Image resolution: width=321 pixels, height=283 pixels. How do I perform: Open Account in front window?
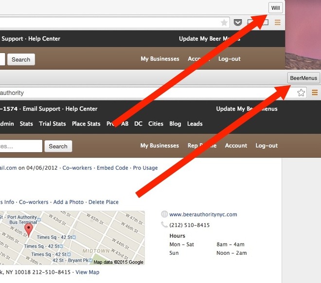tap(236, 145)
